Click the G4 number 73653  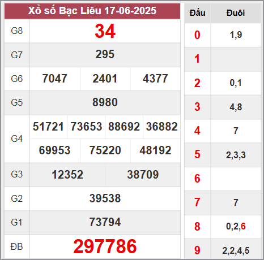tap(86, 127)
